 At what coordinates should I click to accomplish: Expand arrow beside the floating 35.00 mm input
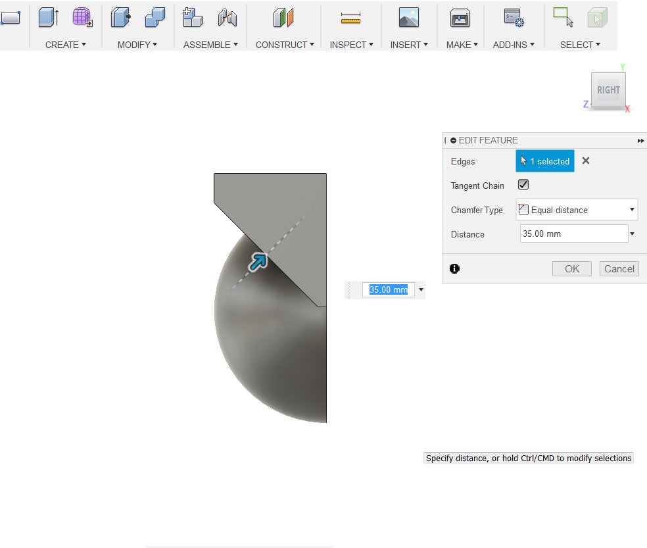click(421, 289)
